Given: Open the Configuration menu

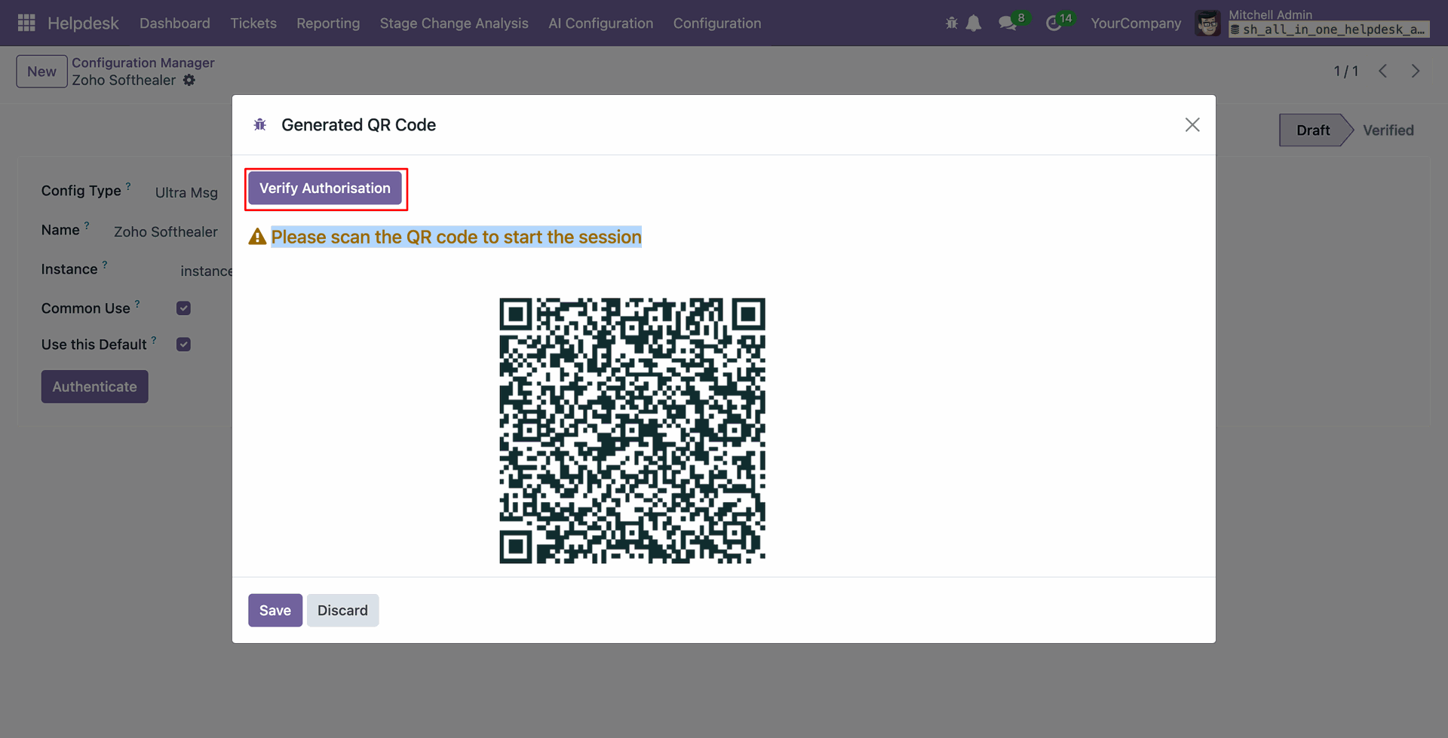Looking at the screenshot, I should tap(717, 23).
